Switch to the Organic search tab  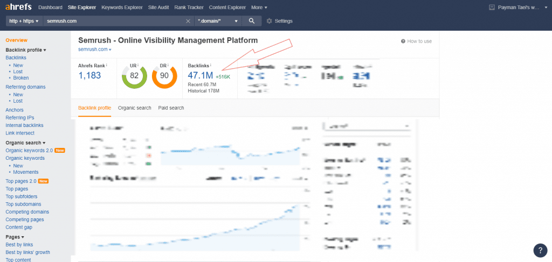[134, 108]
